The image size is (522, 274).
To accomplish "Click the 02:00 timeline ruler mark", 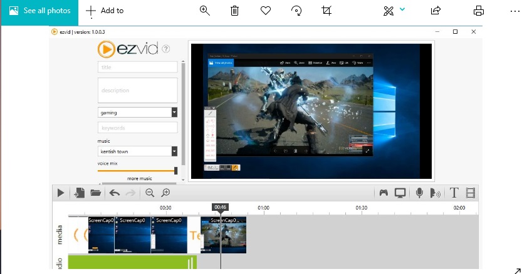I will [459, 208].
